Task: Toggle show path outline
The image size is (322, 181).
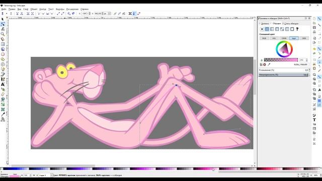Action: pyautogui.click(x=139, y=14)
